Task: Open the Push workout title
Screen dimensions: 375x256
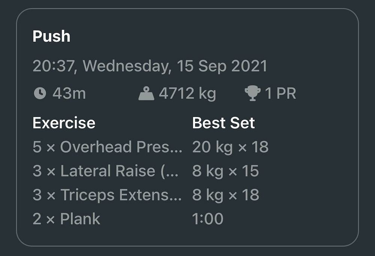Action: coord(51,36)
